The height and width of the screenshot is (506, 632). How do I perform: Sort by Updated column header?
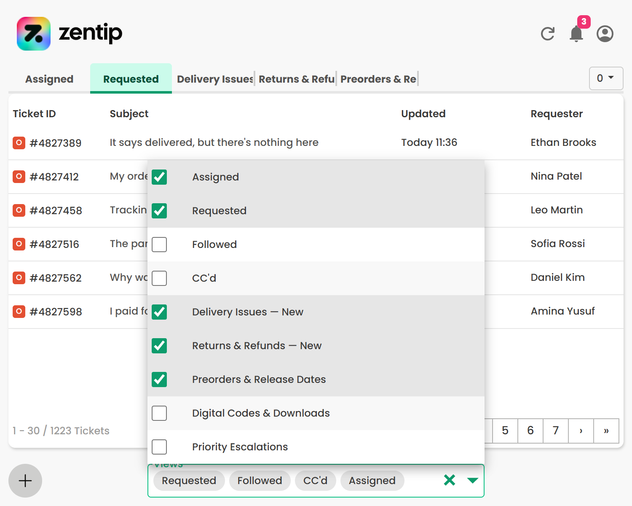(423, 114)
